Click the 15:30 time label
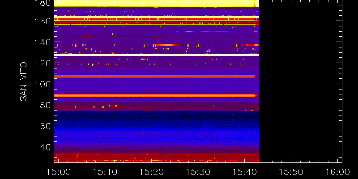 click(198, 172)
